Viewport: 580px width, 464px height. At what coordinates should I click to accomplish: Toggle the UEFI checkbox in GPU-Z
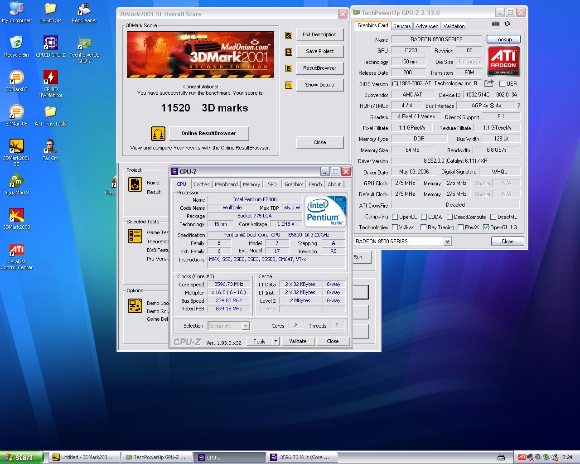pyautogui.click(x=502, y=84)
